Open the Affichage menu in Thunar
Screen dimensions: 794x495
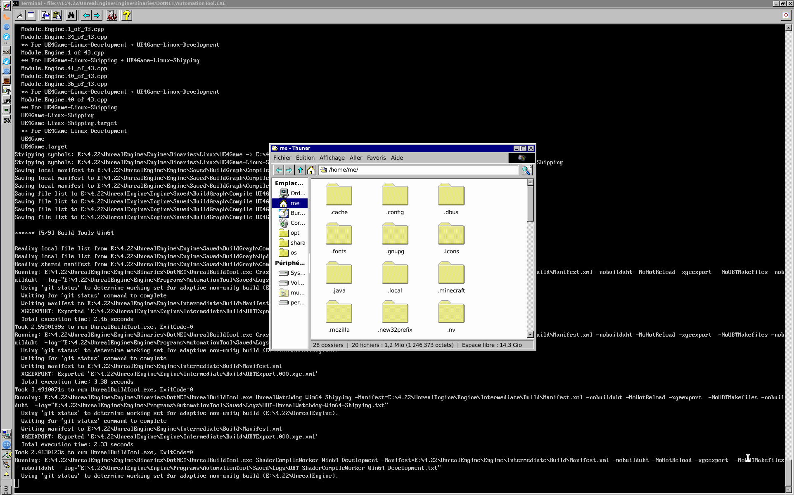pos(332,158)
